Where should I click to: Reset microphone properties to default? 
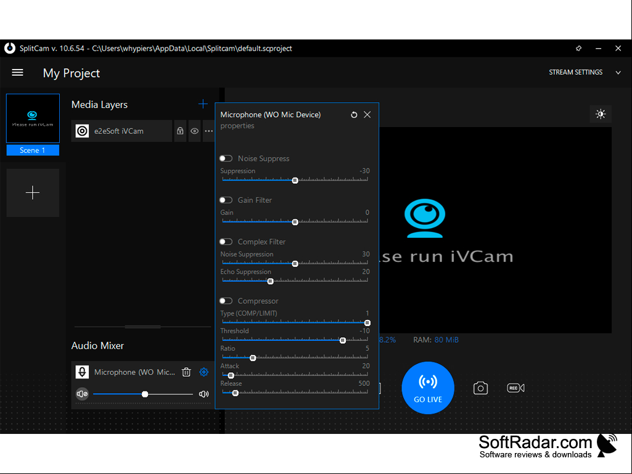pyautogui.click(x=354, y=115)
